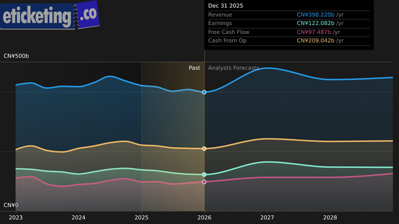Select the 2024 axis label
The height and width of the screenshot is (224, 399).
pyautogui.click(x=78, y=218)
